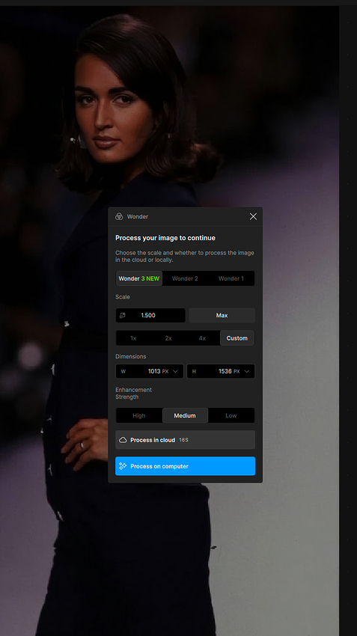Set enhancement strength to Low

click(231, 415)
